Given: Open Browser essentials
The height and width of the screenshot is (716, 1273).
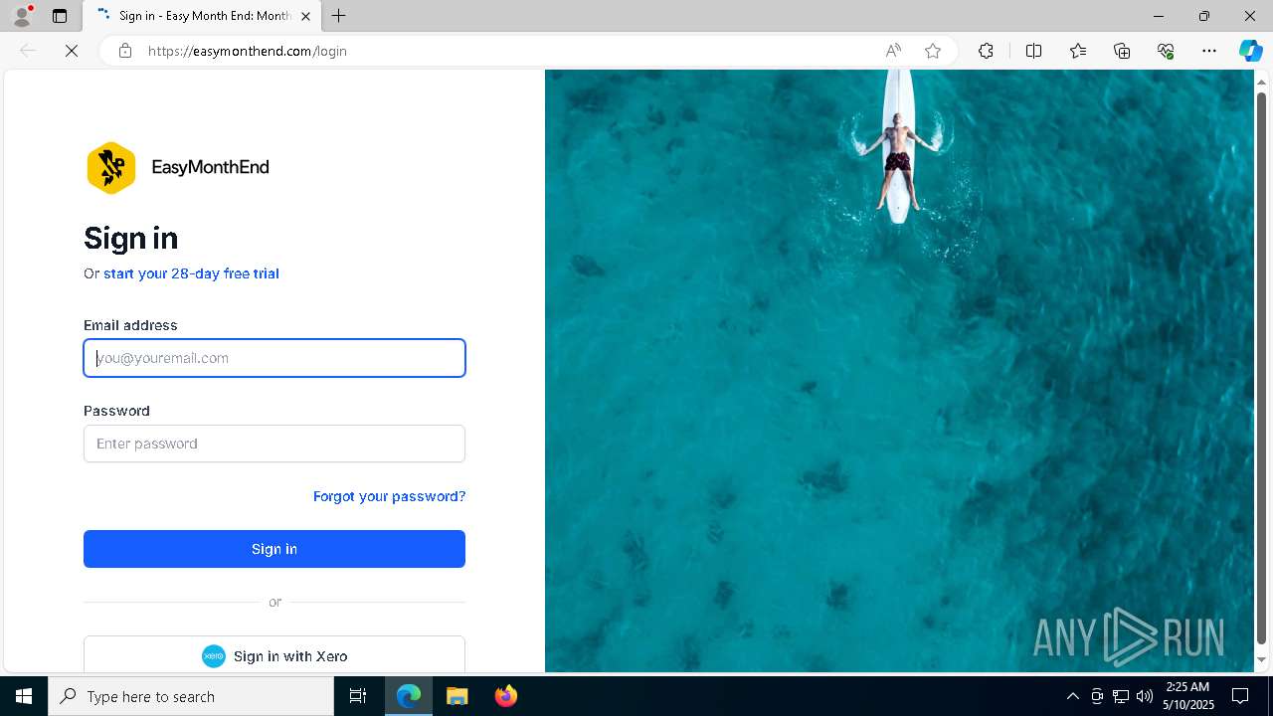Looking at the screenshot, I should [1166, 51].
